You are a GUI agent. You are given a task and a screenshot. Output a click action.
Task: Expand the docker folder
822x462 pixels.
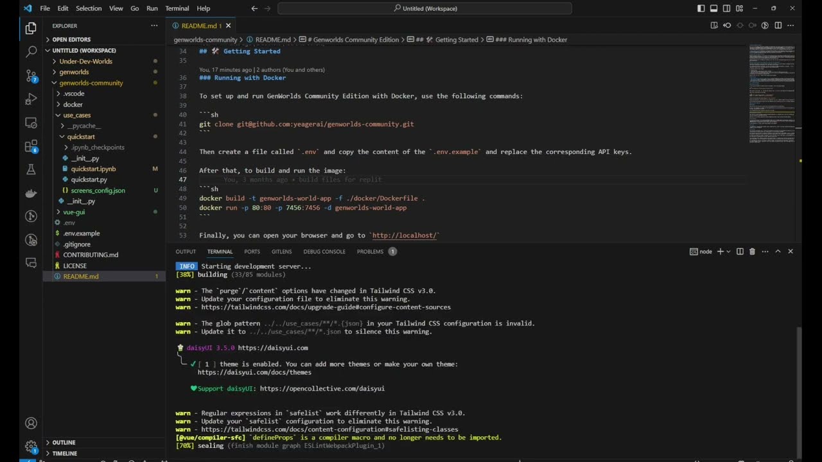tap(104, 104)
